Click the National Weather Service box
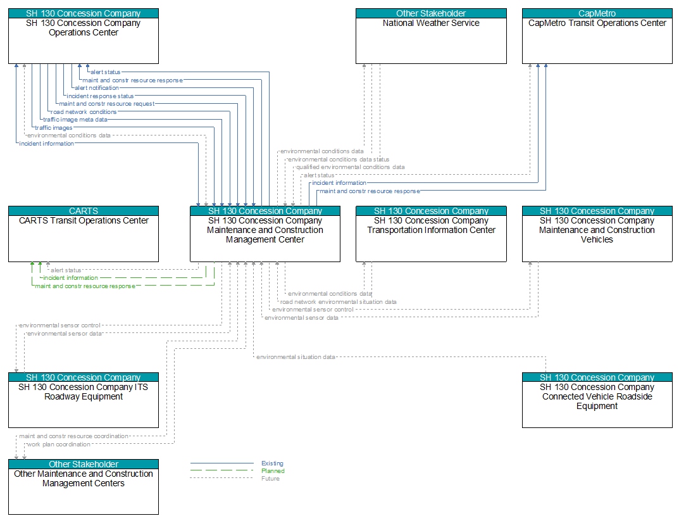The image size is (679, 523). (x=431, y=36)
